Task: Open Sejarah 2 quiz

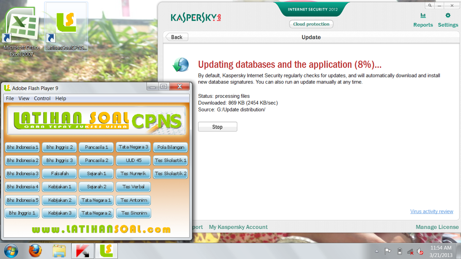Action: (97, 187)
